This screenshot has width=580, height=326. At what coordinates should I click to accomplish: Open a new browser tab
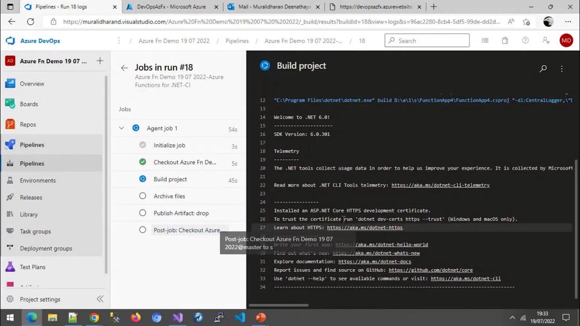[434, 7]
